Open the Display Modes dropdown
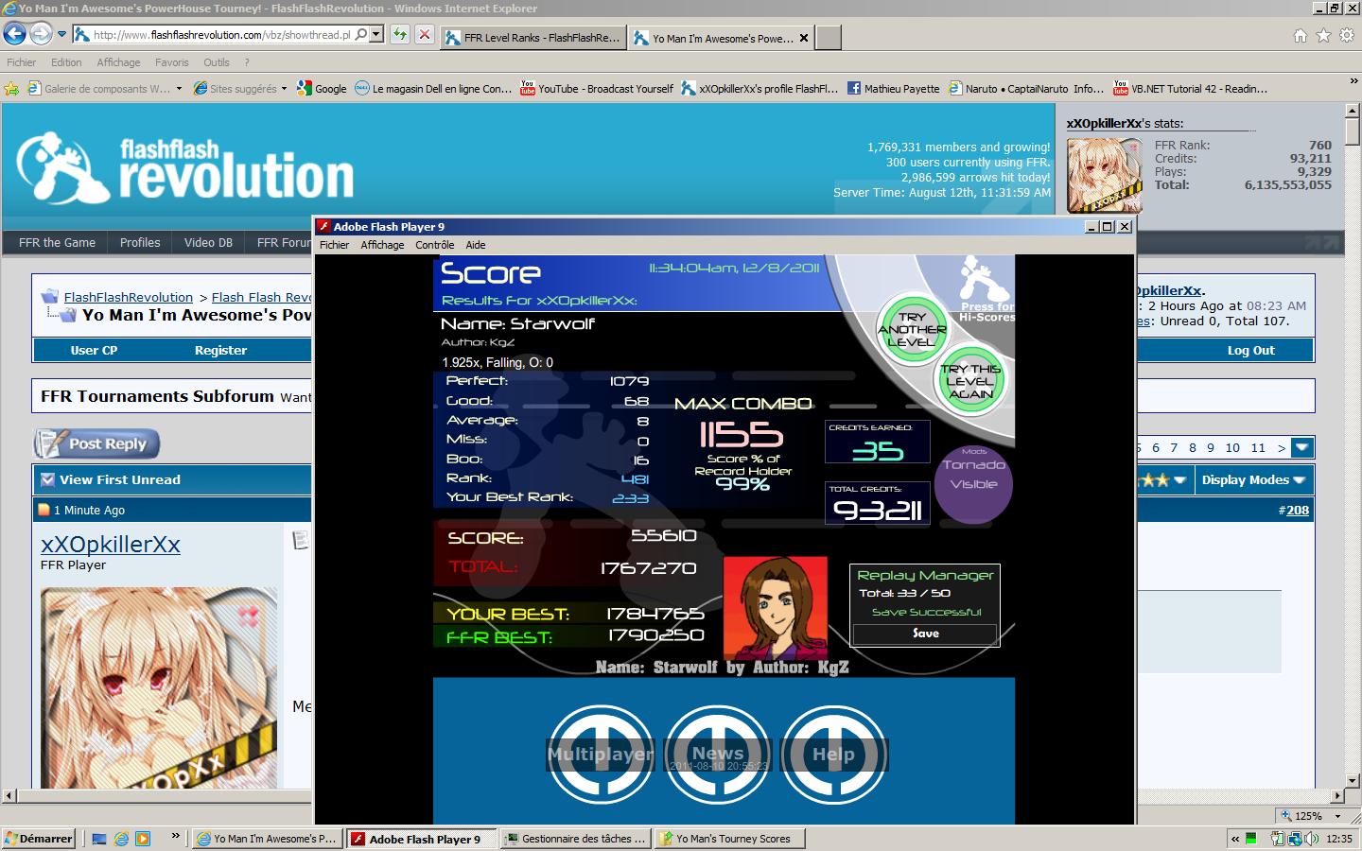This screenshot has width=1362, height=851. [1253, 479]
